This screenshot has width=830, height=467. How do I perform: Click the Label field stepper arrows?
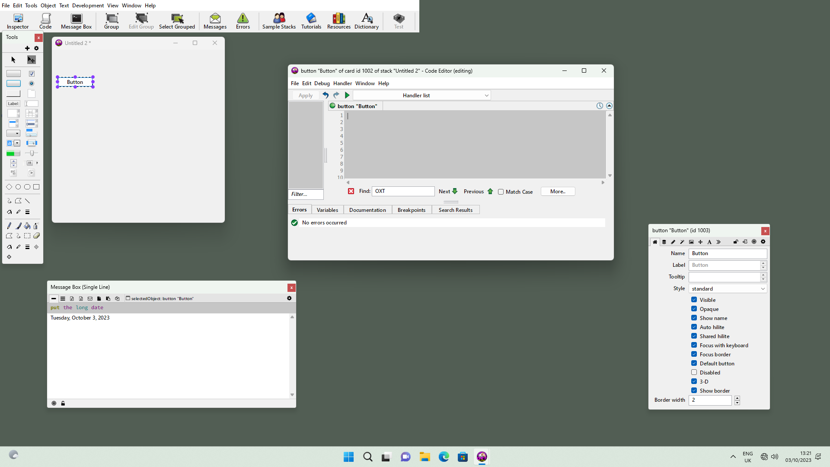(763, 265)
